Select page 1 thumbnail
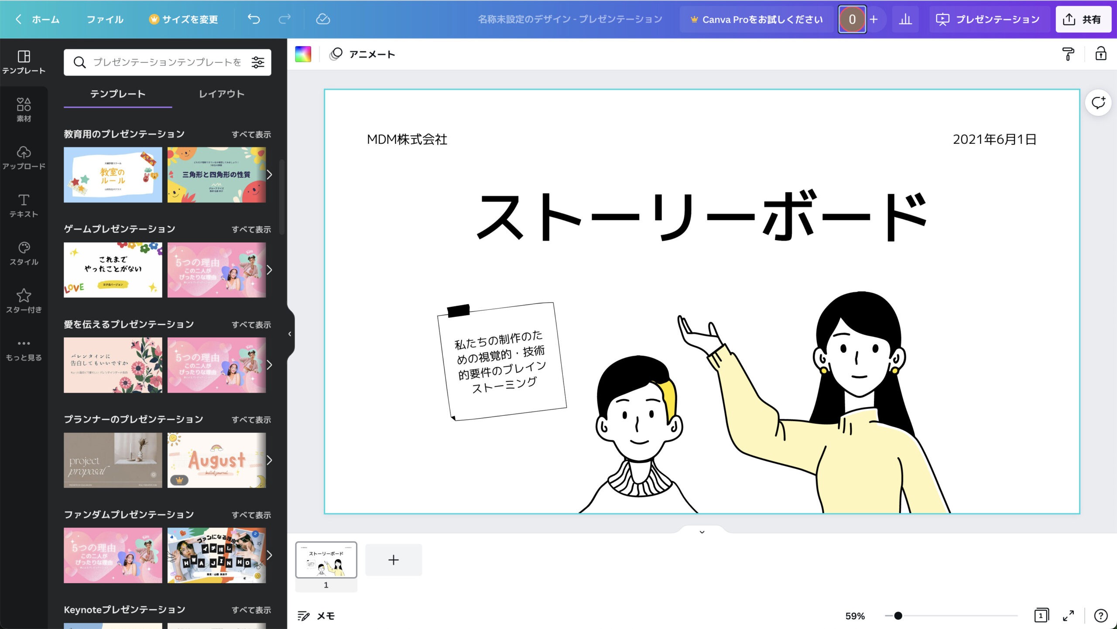The width and height of the screenshot is (1117, 629). point(326,560)
